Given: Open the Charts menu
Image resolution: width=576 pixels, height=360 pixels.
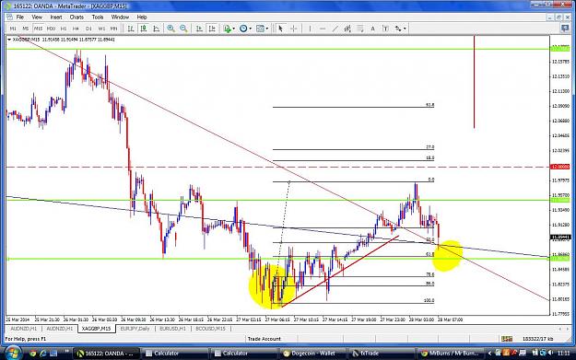Looking at the screenshot, I should (x=76, y=17).
